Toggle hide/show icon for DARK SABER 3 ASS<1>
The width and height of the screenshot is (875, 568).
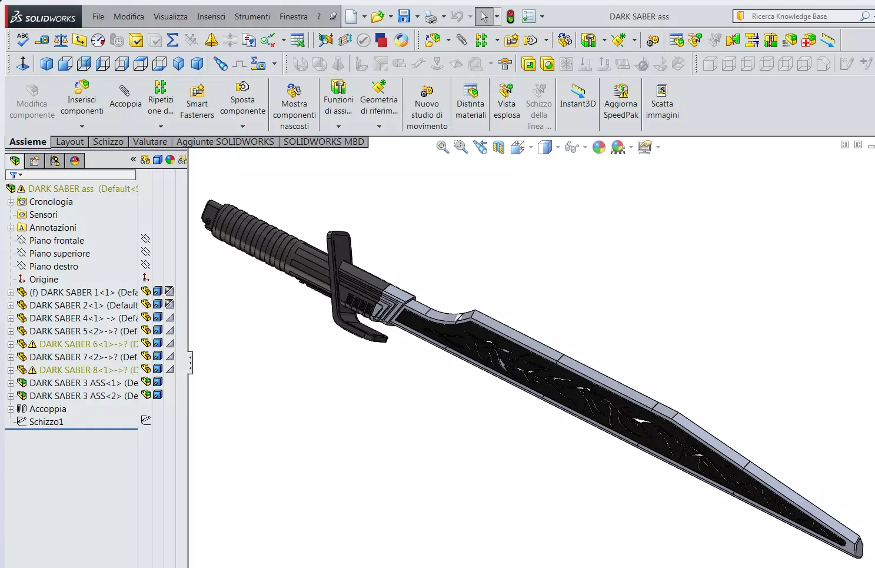click(x=145, y=381)
